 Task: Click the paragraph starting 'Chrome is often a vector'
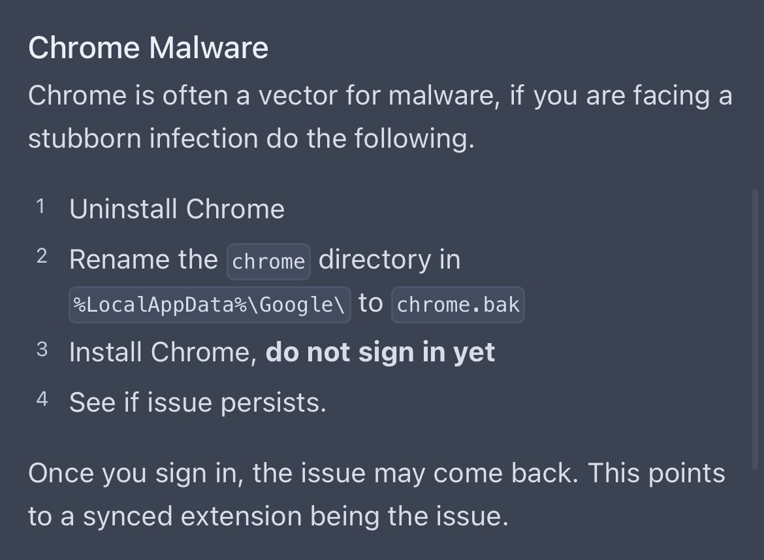point(380,116)
